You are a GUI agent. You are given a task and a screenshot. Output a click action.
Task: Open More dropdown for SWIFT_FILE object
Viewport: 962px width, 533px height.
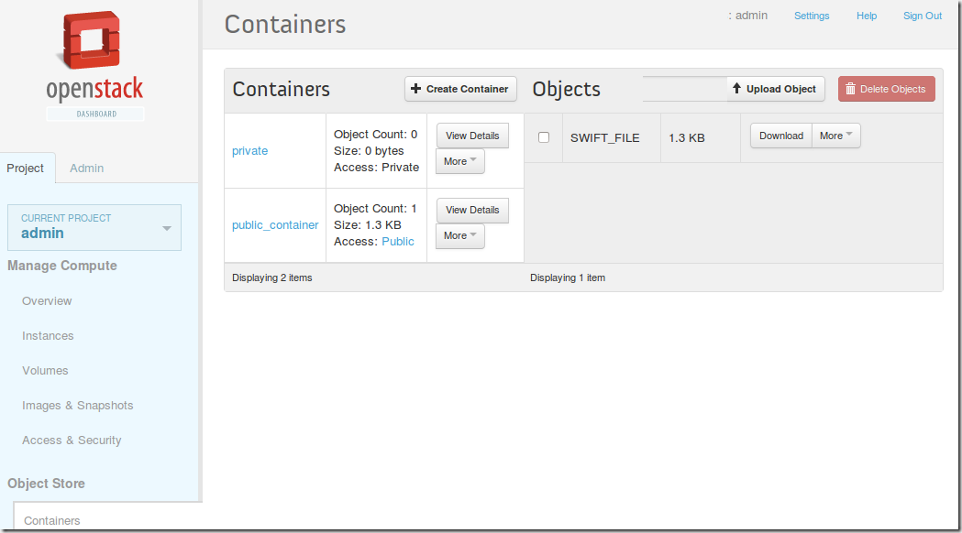coord(835,136)
